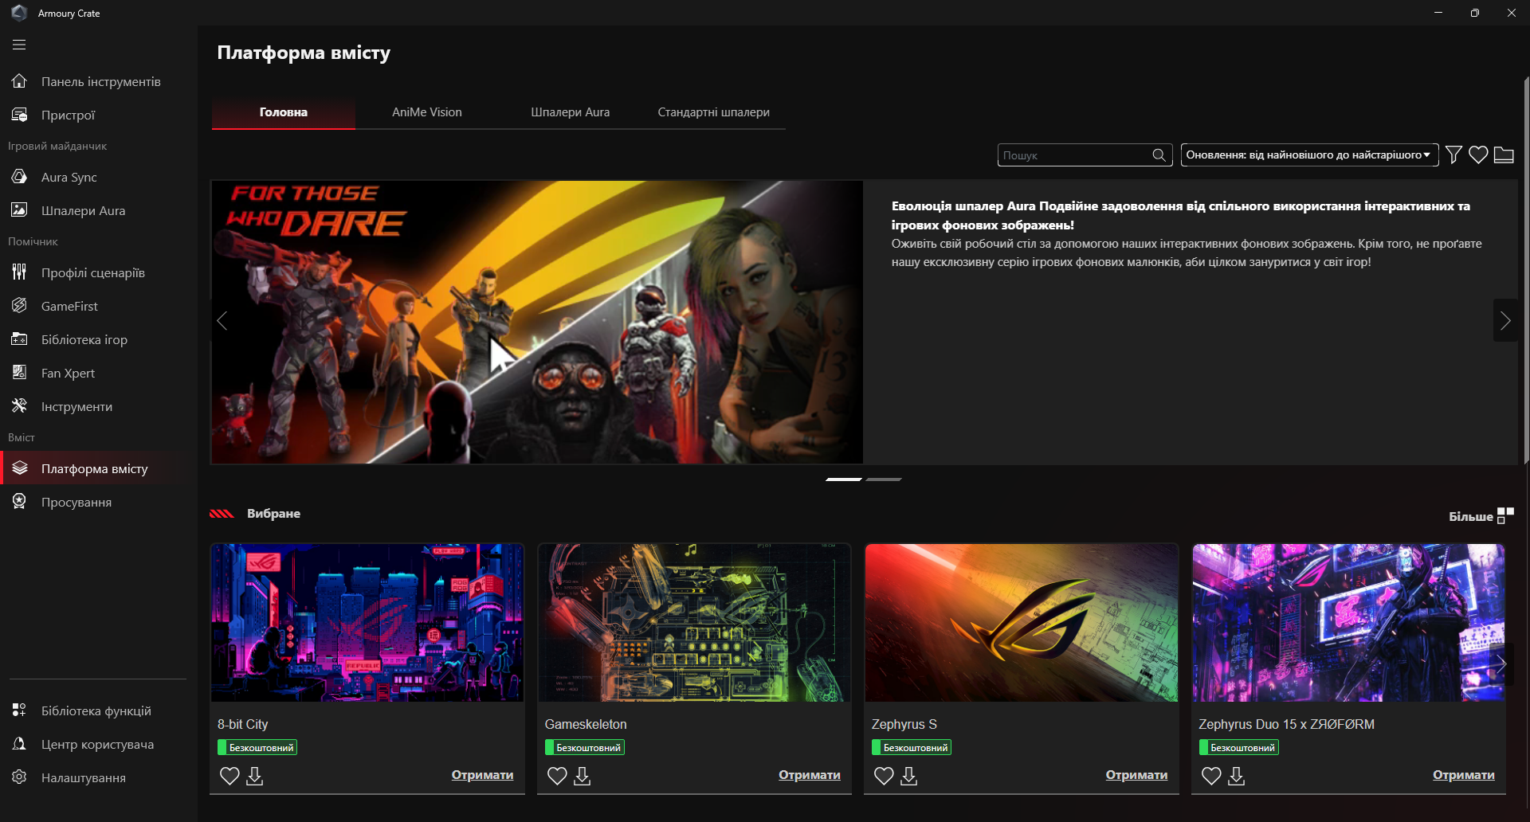Open the 8-bit City thumbnail
The height and width of the screenshot is (822, 1530).
[x=367, y=623]
